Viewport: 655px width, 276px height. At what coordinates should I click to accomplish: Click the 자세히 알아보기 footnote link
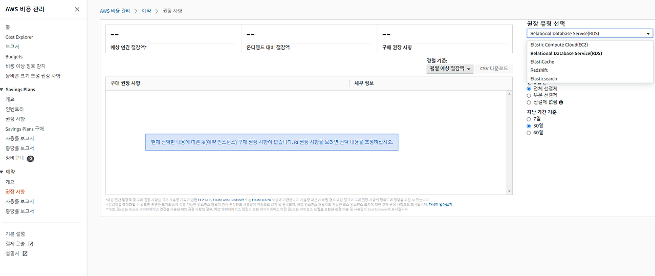pyautogui.click(x=440, y=204)
